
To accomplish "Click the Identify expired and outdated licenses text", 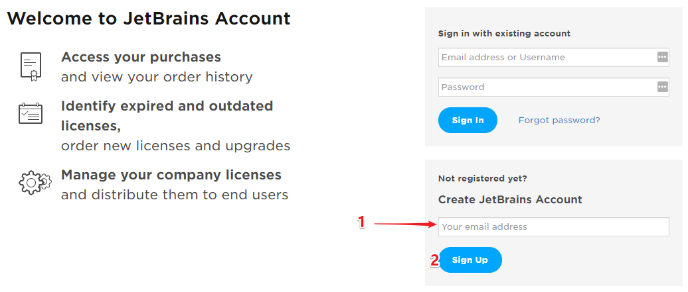I will tap(167, 116).
